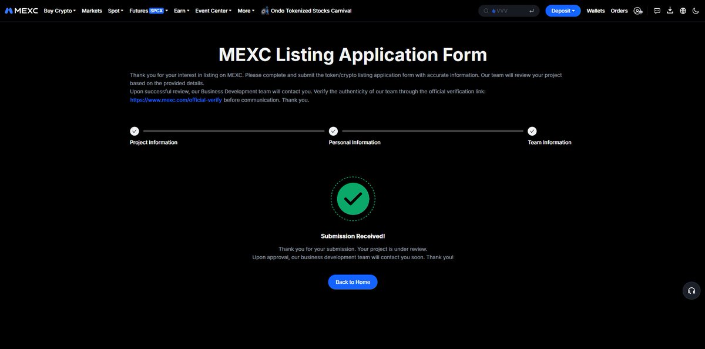Image resolution: width=705 pixels, height=349 pixels.
Task: Click Back to Home button
Action: click(352, 282)
